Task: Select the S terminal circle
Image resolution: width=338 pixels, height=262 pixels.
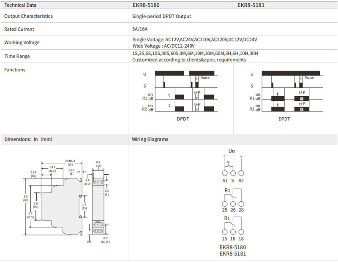Action: click(233, 173)
